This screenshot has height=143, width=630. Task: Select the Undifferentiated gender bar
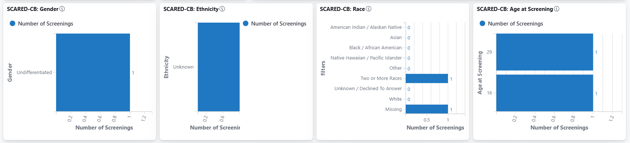(x=93, y=72)
